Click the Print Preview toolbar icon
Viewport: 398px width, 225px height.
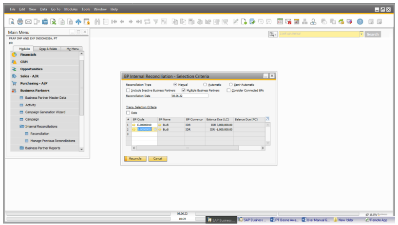coord(11,21)
